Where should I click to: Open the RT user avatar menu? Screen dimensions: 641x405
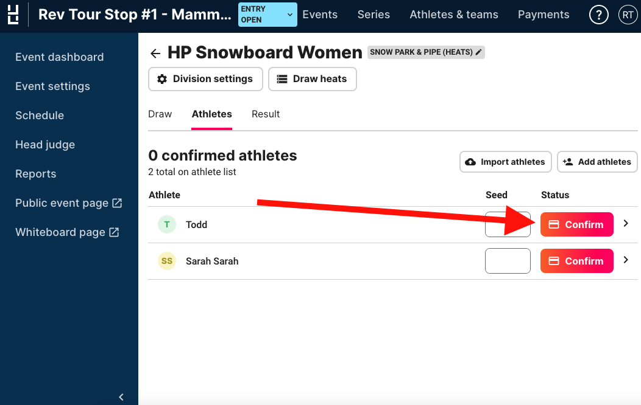(x=628, y=15)
